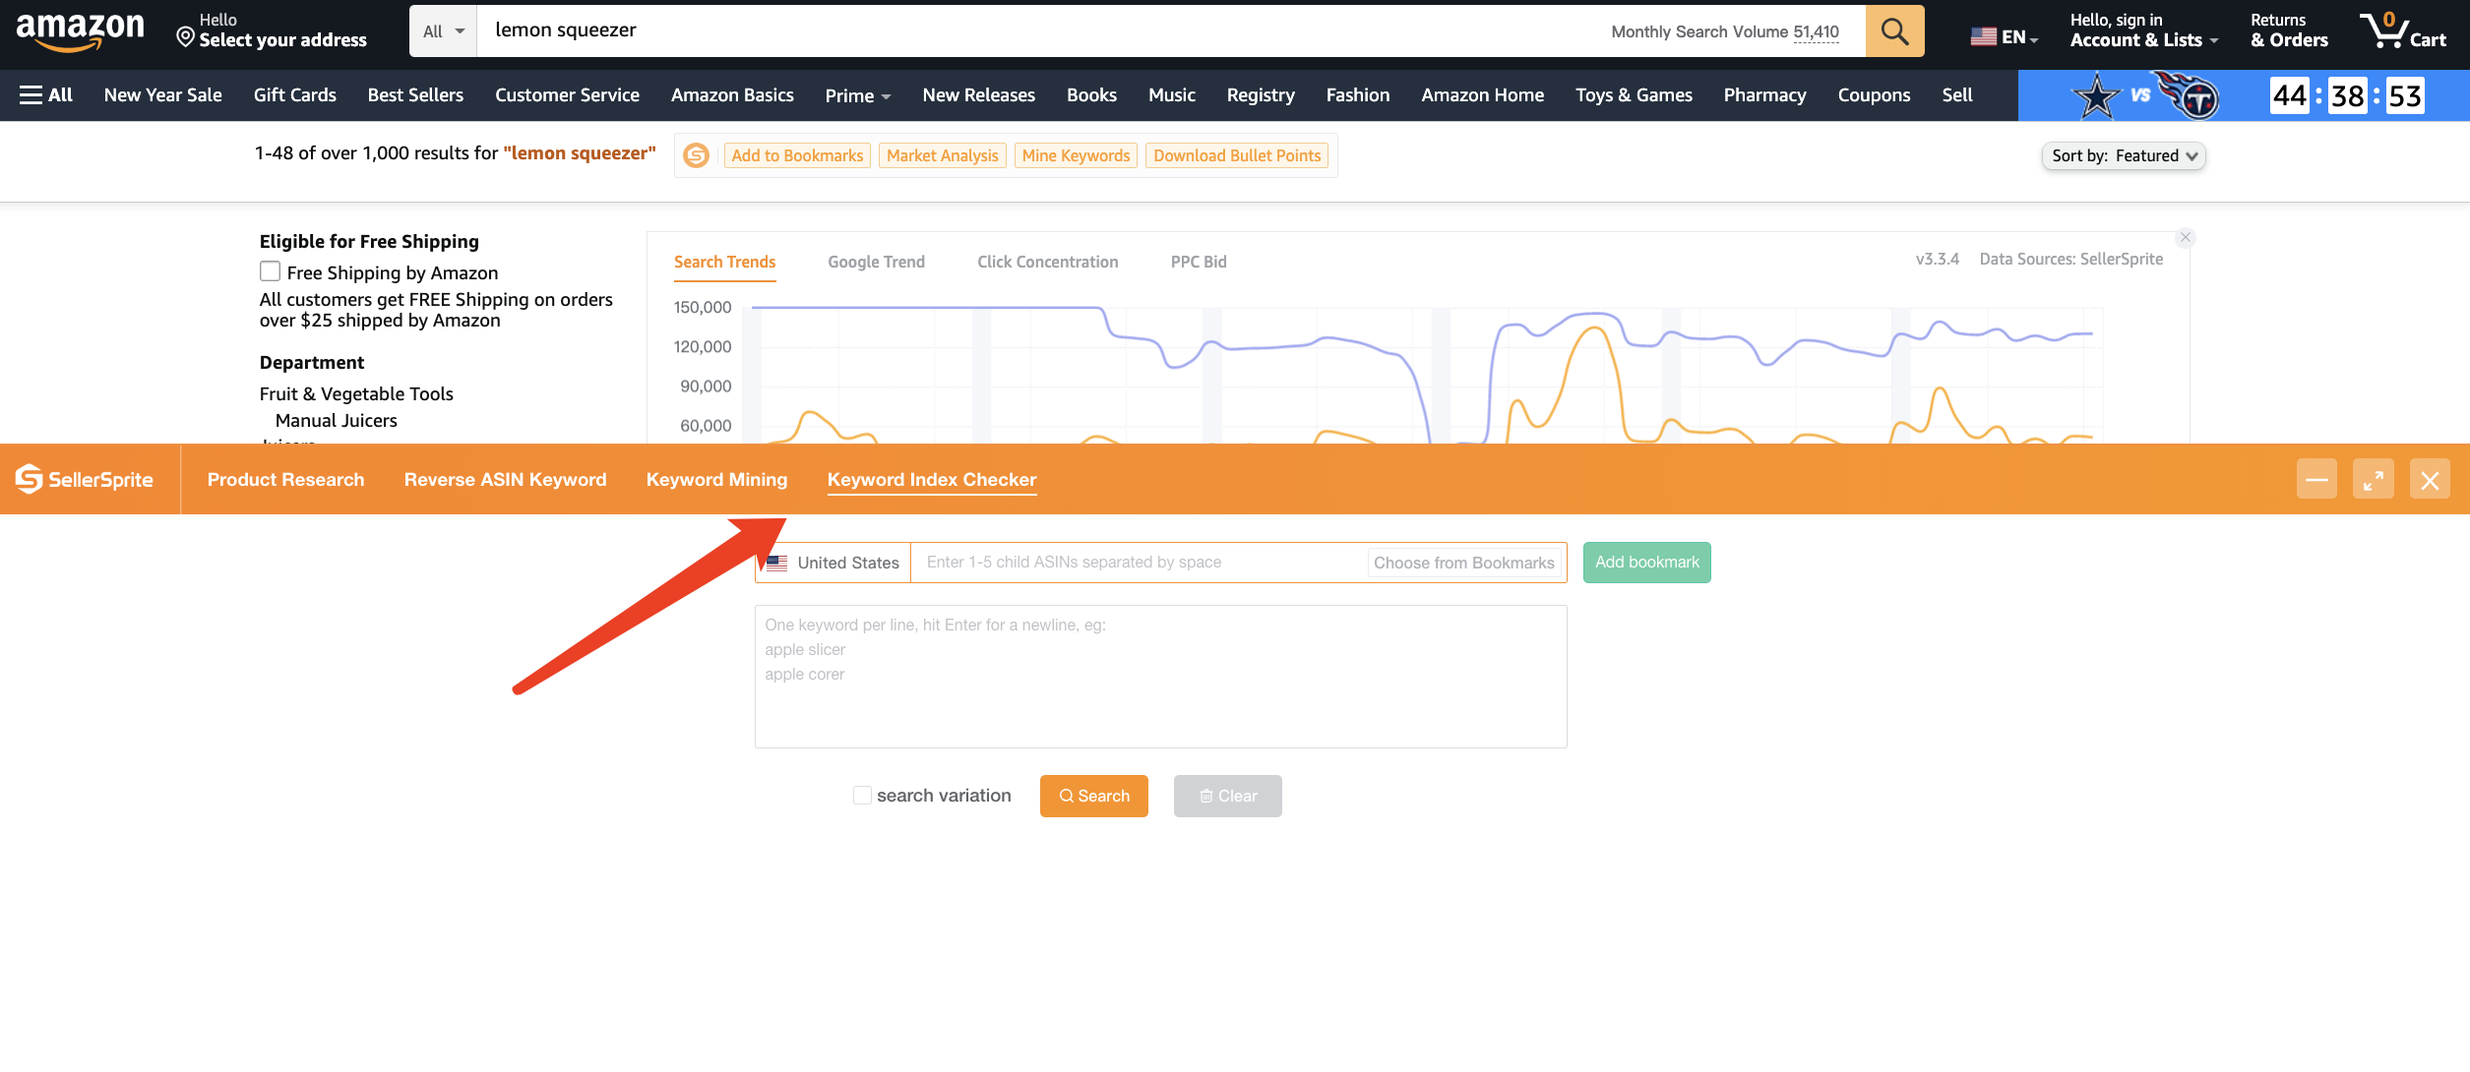Open the EN language dropdown

[2019, 37]
